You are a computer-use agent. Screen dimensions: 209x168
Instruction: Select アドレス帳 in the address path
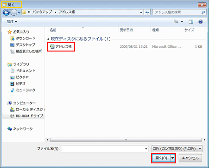pyautogui.click(x=67, y=12)
